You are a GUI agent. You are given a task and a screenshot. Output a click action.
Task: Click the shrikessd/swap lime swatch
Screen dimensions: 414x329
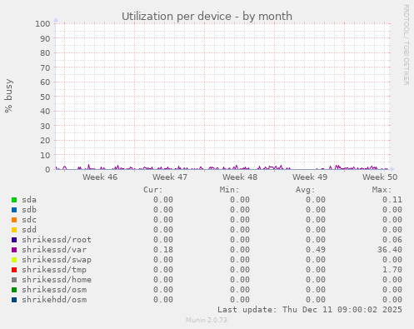point(14,260)
